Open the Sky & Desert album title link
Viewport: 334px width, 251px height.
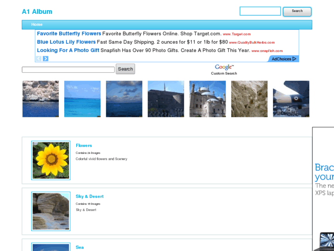click(90, 197)
